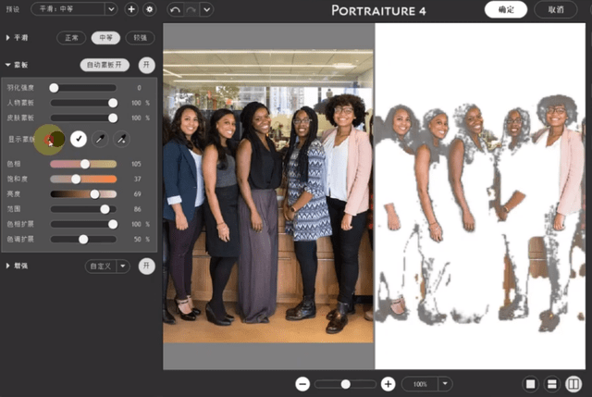Switch to single preview view
Image resolution: width=592 pixels, height=397 pixels.
point(530,384)
